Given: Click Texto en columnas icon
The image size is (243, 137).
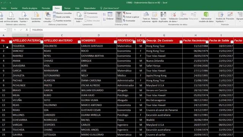Looking at the screenshot, I should click(x=146, y=17).
